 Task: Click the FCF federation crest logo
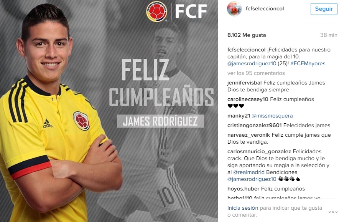point(157,12)
